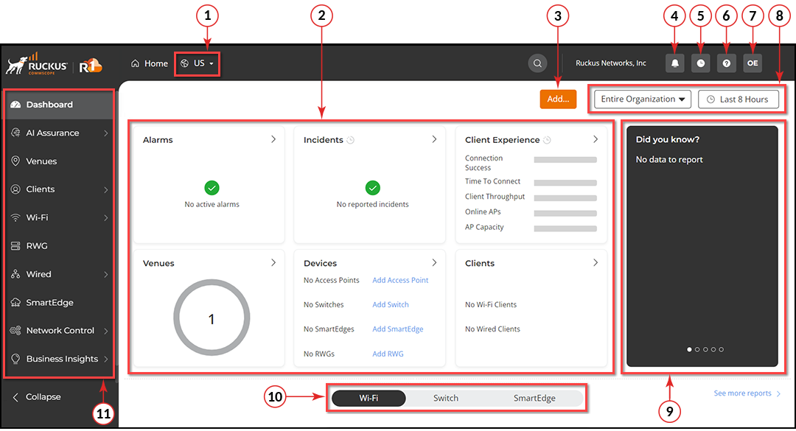Open the activity clock icon

[x=701, y=63]
